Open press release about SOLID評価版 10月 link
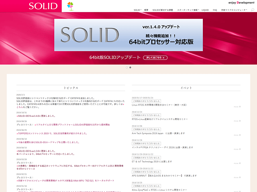The image size is (257, 192). [x=72, y=125]
